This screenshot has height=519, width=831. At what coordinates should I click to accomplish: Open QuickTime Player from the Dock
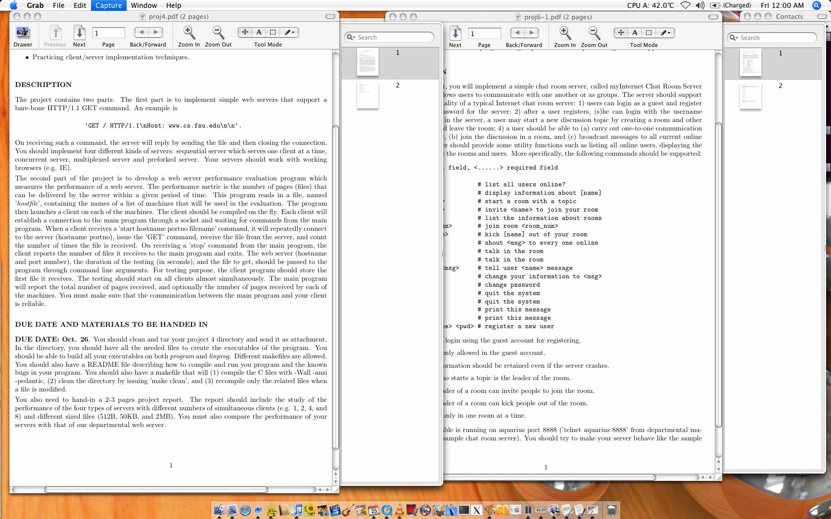coord(386,510)
